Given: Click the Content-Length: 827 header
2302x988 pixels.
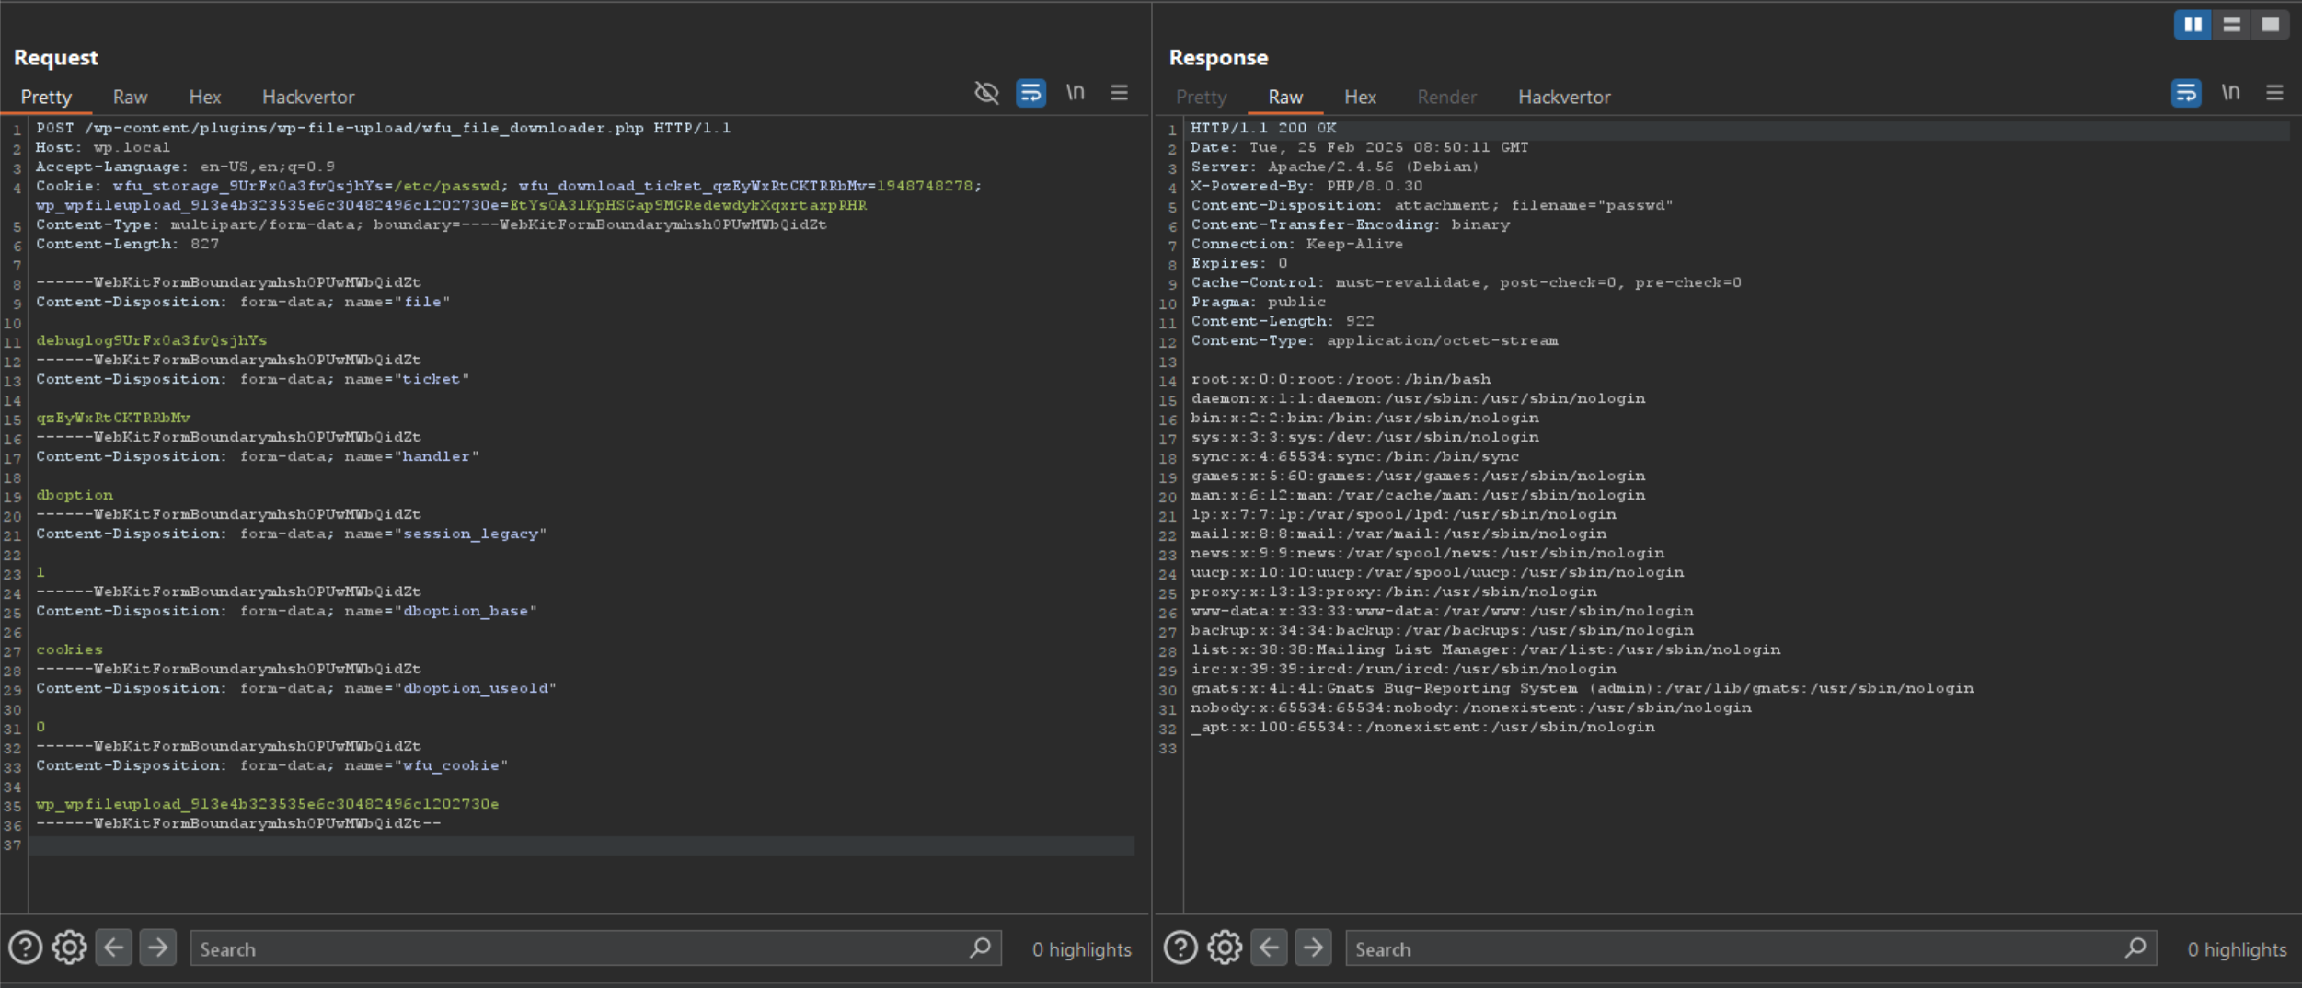Looking at the screenshot, I should [x=127, y=244].
